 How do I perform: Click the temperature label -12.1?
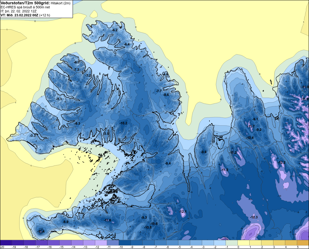pyautogui.click(x=183, y=212)
